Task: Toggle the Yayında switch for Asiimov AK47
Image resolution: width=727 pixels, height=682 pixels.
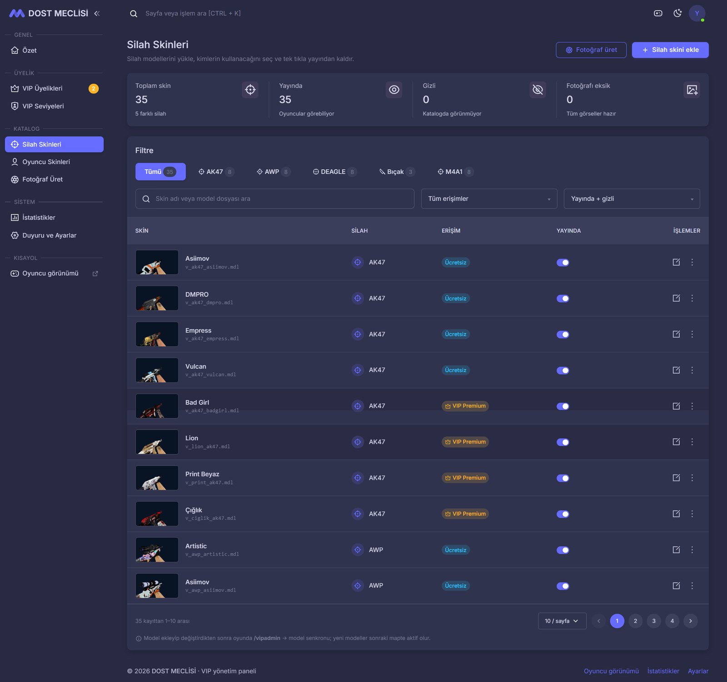Action: coord(563,263)
